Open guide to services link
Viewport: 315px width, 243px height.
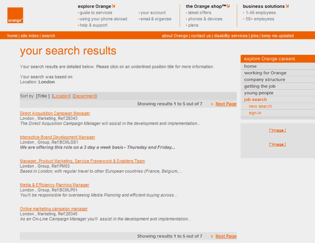click(96, 13)
